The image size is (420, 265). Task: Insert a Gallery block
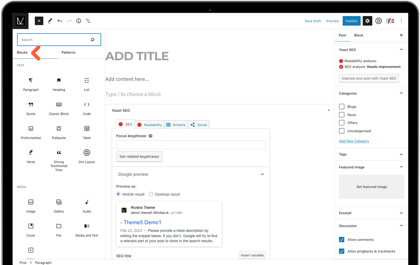coord(59,206)
